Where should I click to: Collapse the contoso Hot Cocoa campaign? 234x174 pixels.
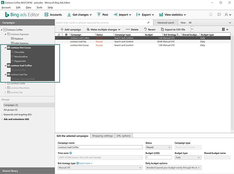click(x=5, y=48)
